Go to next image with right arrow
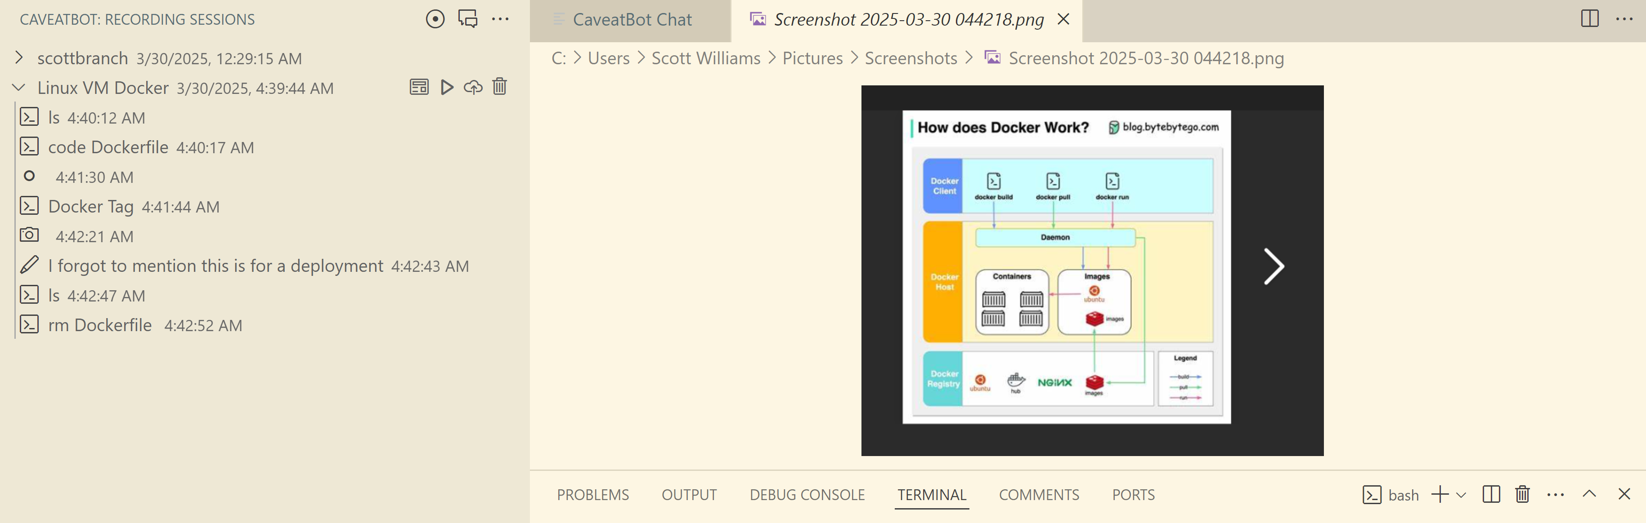Screen dimensions: 1646x523 click(x=1274, y=266)
